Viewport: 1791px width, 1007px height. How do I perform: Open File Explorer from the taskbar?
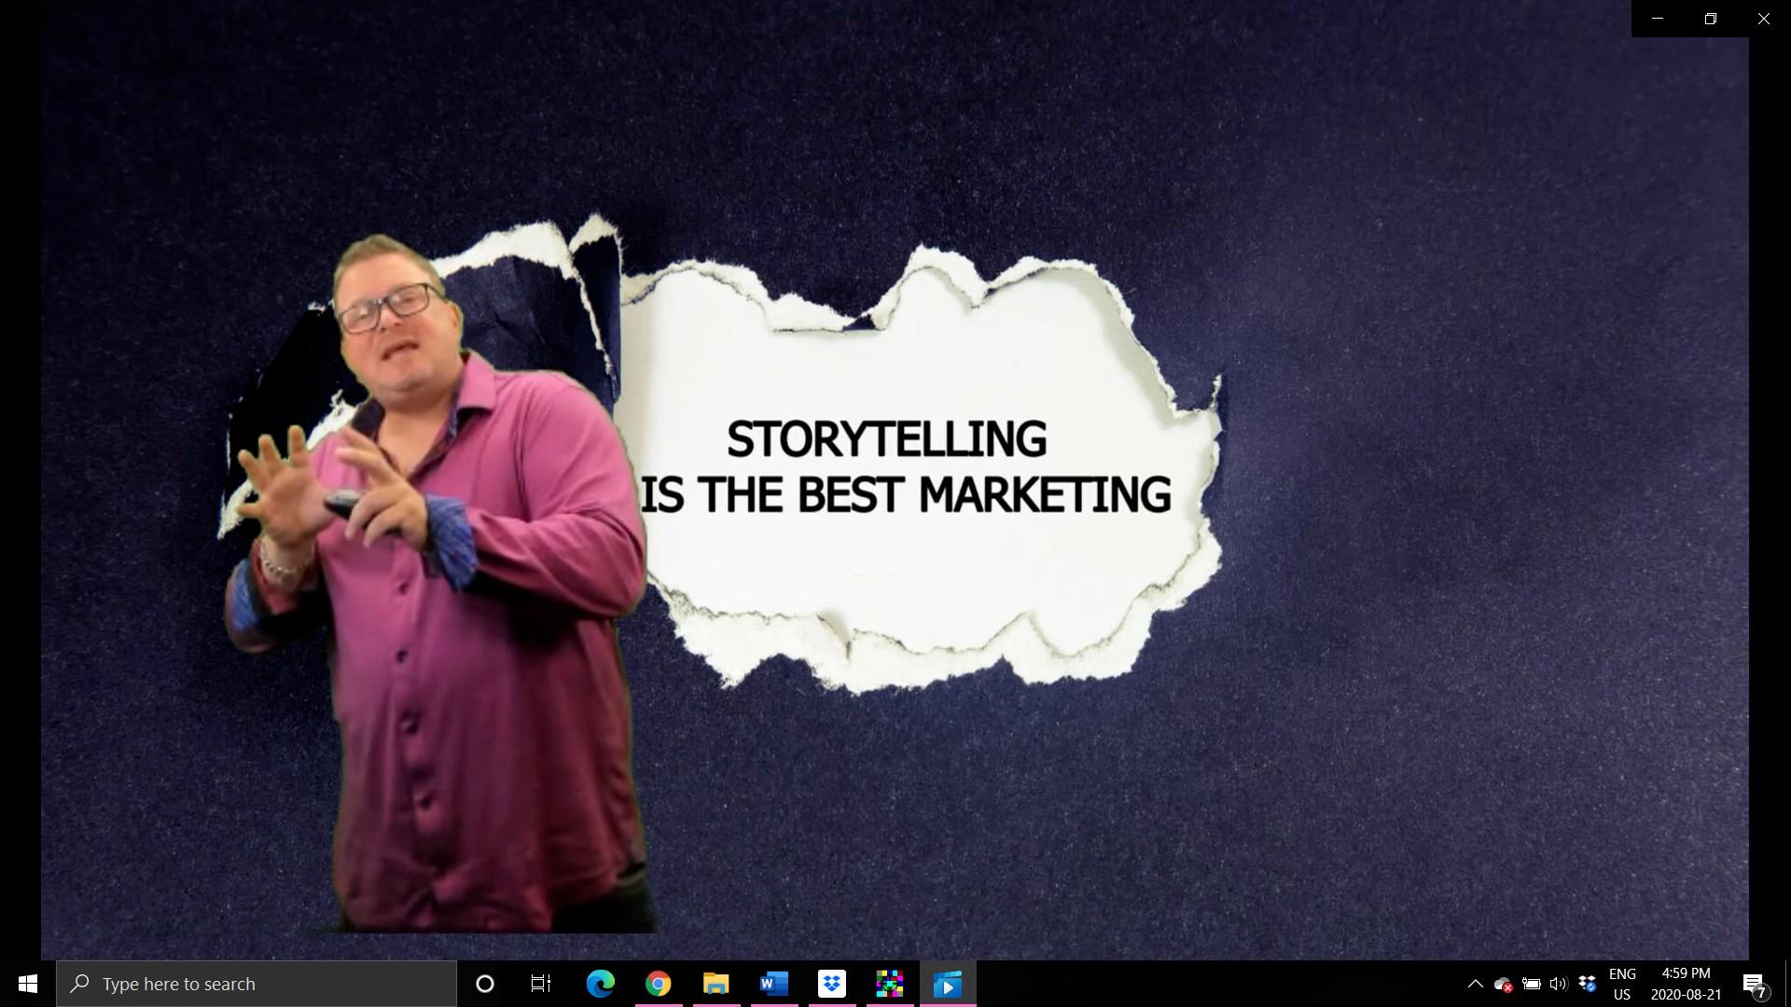715,984
